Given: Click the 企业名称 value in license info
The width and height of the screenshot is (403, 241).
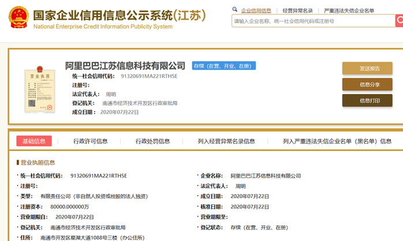Looking at the screenshot, I should point(266,176).
